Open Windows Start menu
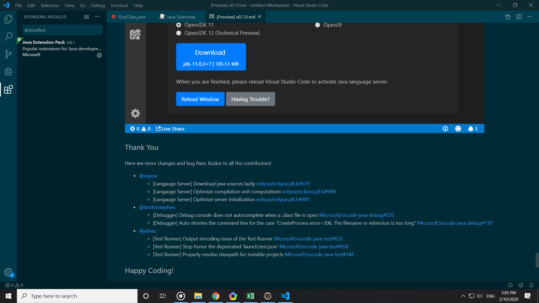This screenshot has height=303, width=539. click(x=8, y=296)
